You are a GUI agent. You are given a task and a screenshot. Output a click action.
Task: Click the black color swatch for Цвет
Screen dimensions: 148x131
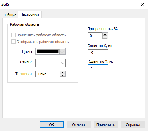(48, 51)
